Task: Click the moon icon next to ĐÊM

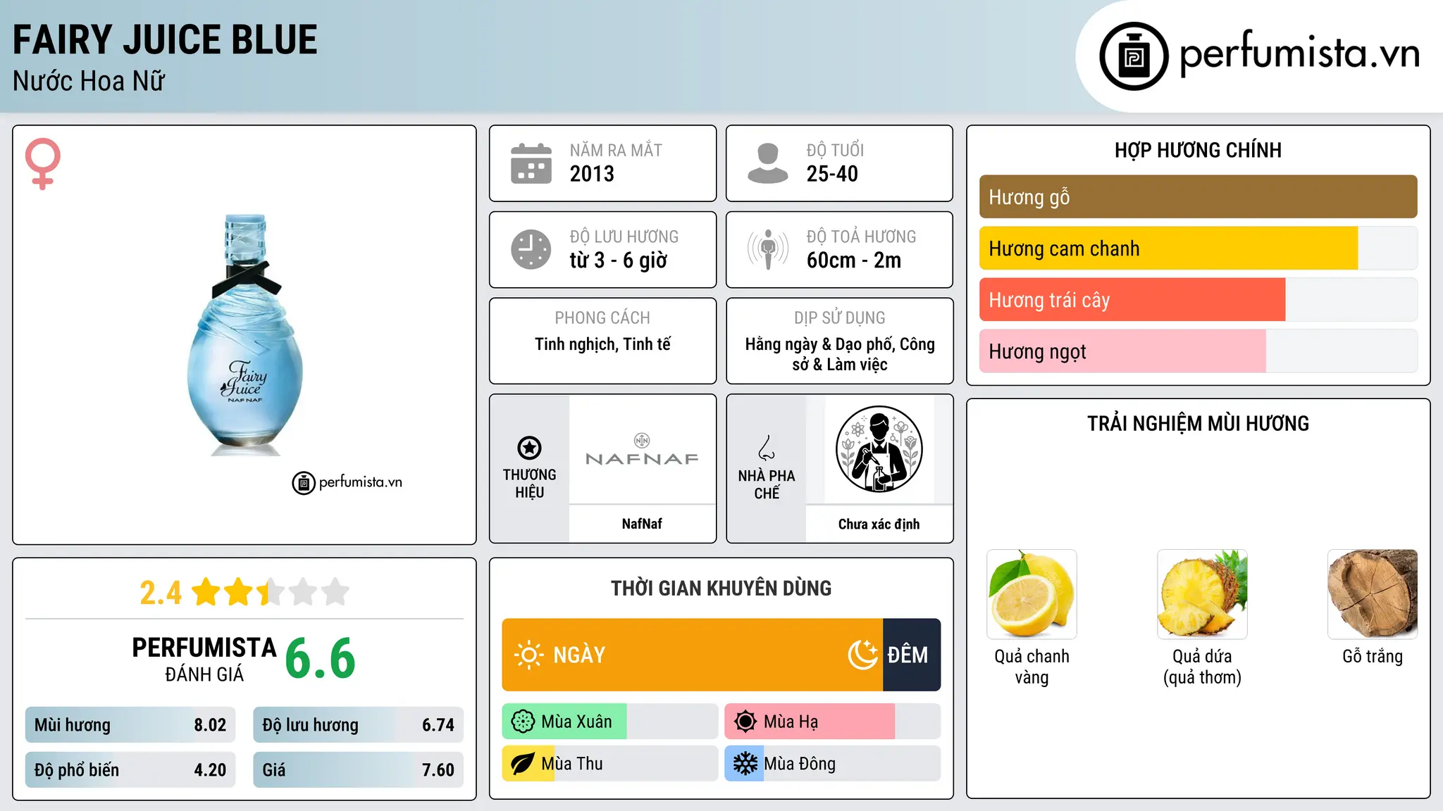Action: [x=862, y=655]
